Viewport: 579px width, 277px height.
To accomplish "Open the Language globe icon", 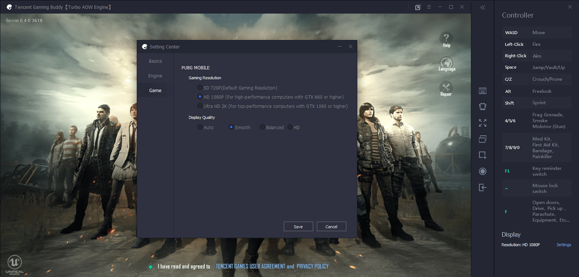I will tap(446, 64).
